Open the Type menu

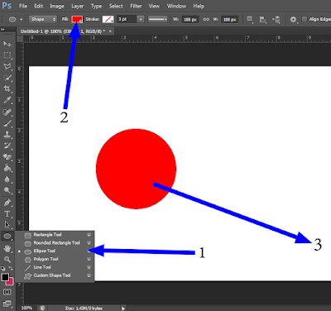96,6
